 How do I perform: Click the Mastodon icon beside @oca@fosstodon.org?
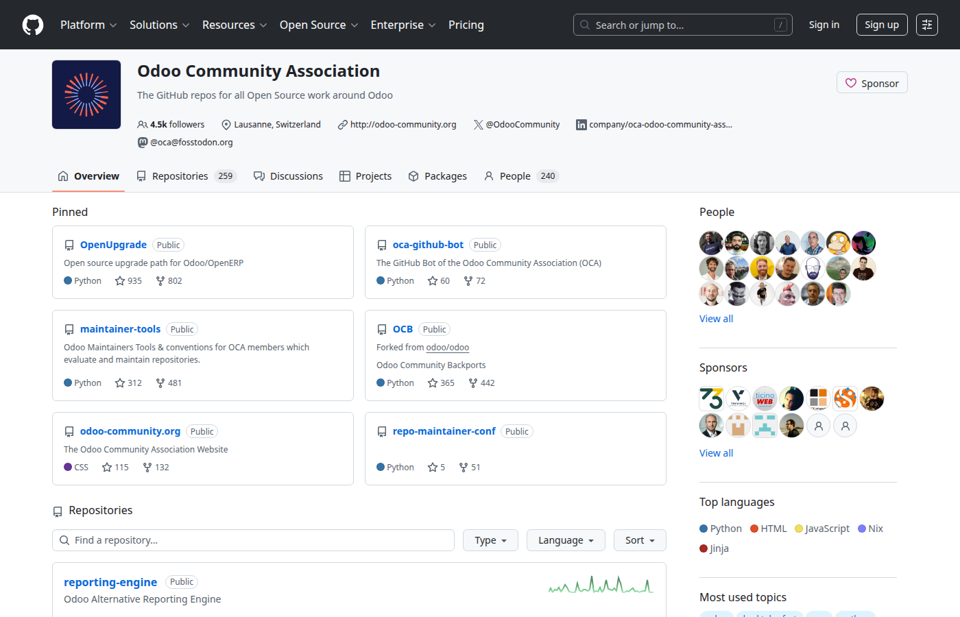pos(142,142)
